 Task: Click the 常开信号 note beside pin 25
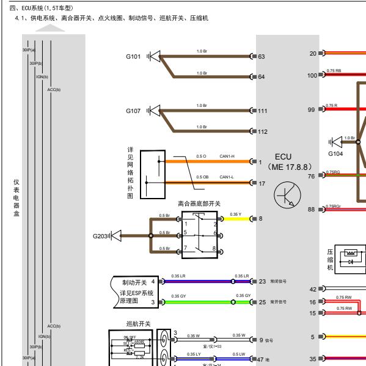coord(278,302)
